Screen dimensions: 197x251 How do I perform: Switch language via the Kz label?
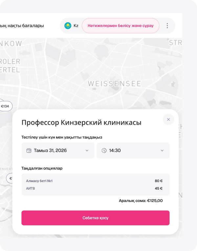point(76,26)
